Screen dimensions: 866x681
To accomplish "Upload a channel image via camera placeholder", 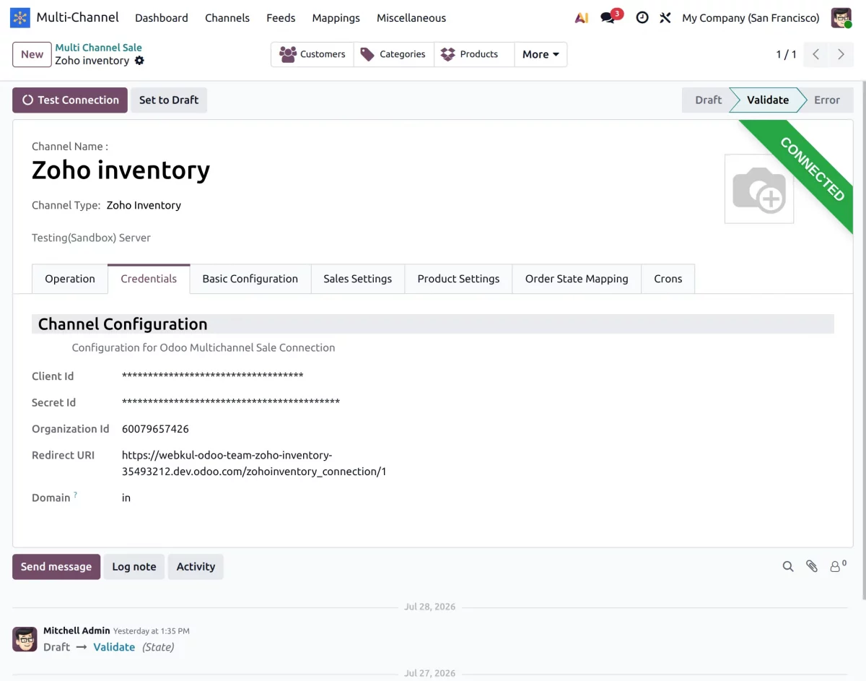I will pyautogui.click(x=759, y=188).
